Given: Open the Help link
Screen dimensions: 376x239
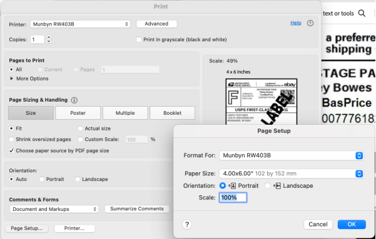Looking at the screenshot, I should [x=296, y=23].
